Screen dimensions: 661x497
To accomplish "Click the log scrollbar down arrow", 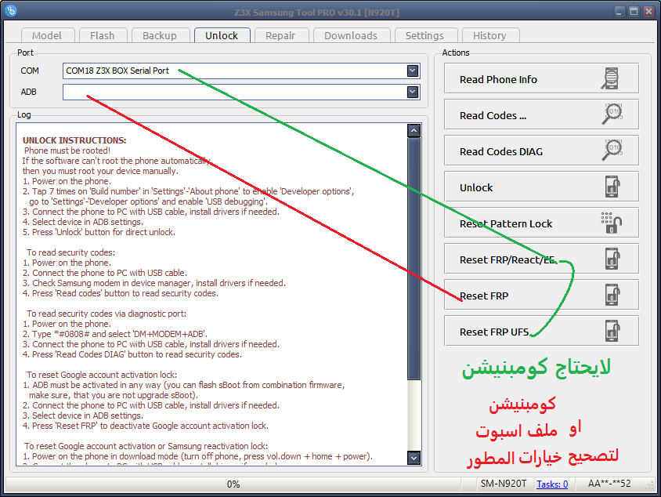I will click(414, 457).
